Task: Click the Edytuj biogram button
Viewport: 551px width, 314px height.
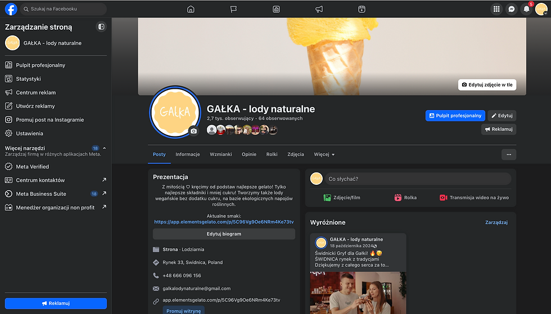Action: tap(224, 234)
